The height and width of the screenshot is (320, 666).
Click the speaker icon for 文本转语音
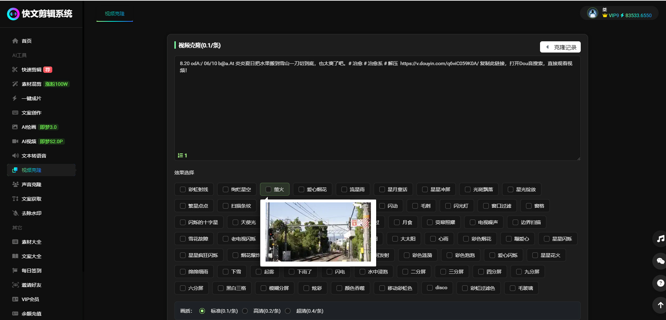click(15, 156)
